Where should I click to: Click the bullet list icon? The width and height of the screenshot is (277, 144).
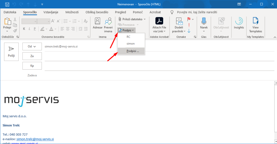pos(66,21)
